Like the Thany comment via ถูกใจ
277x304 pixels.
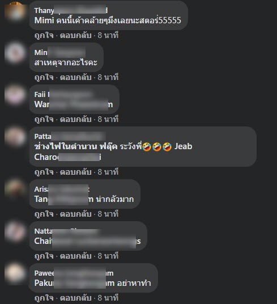pyautogui.click(x=44, y=36)
